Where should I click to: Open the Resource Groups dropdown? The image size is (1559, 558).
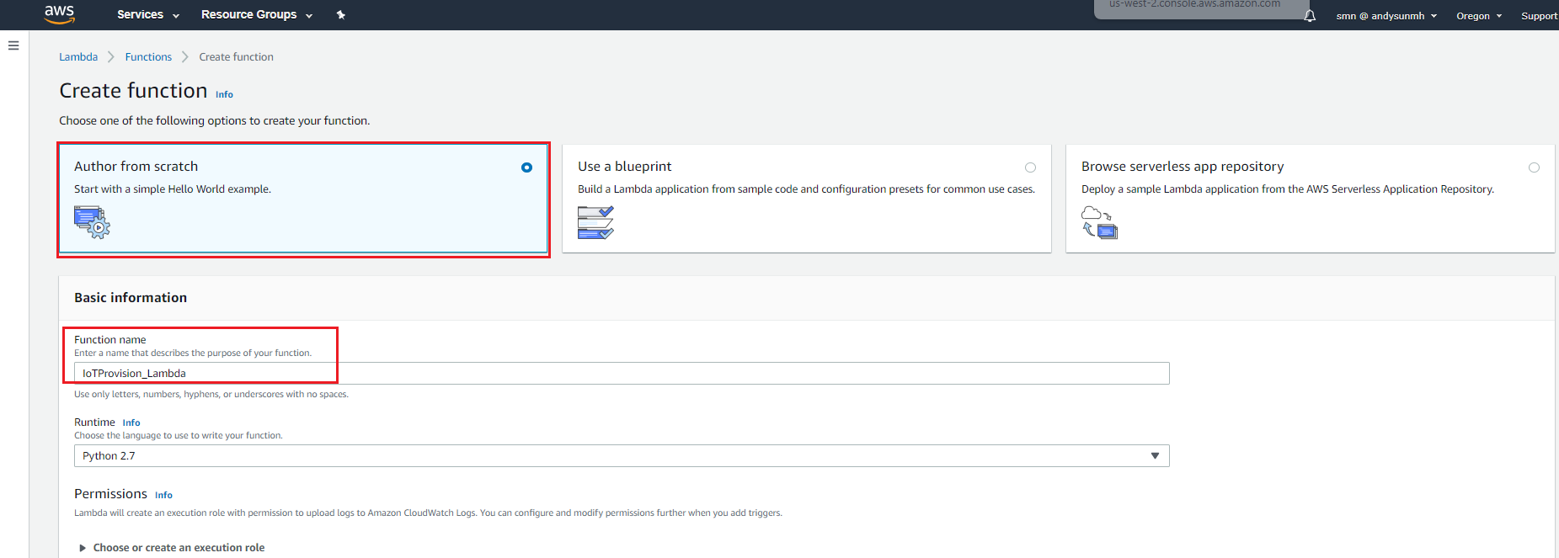tap(257, 15)
